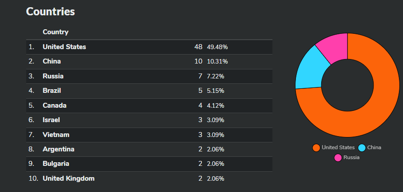Click the 49.48% percentage value

pos(217,47)
